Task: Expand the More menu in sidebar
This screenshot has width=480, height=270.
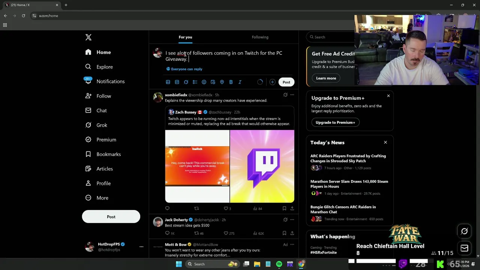Action: click(x=97, y=198)
